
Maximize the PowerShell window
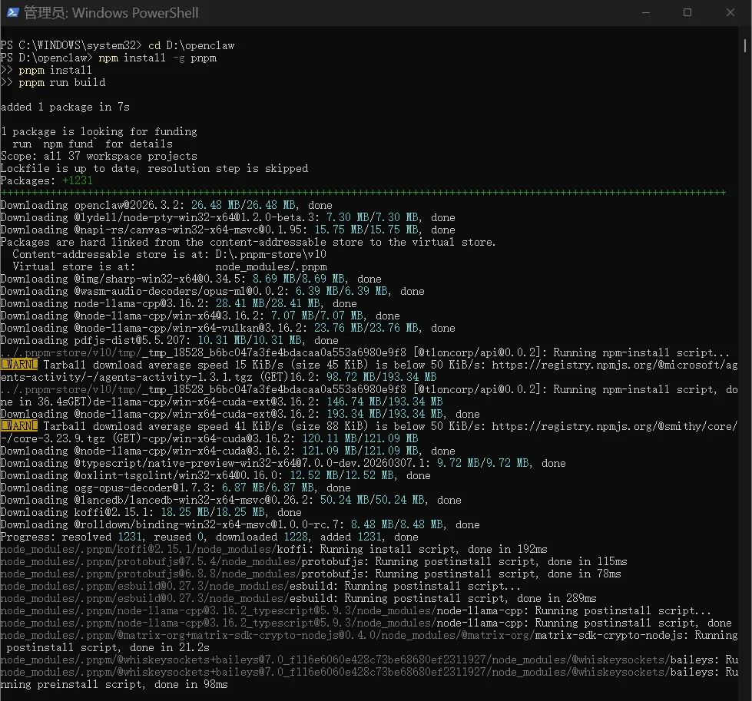coord(687,12)
